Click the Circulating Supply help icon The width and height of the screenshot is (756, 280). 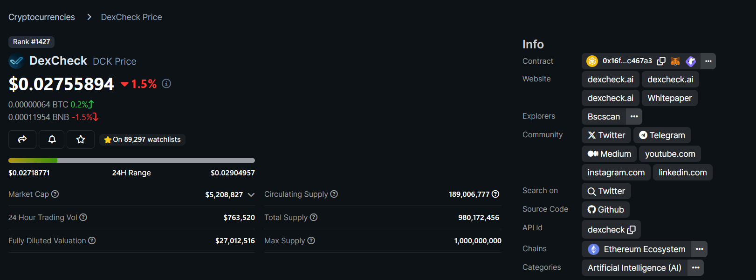334,194
